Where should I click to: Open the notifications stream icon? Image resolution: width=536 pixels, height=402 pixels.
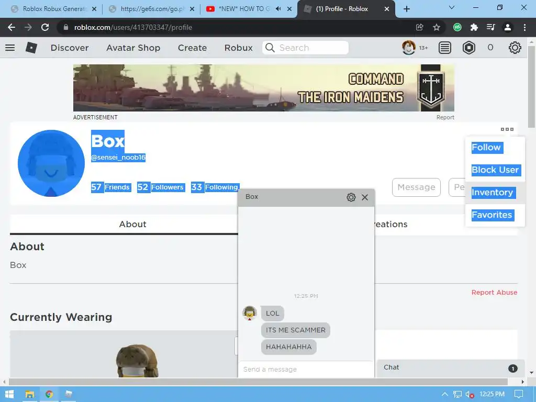point(445,48)
